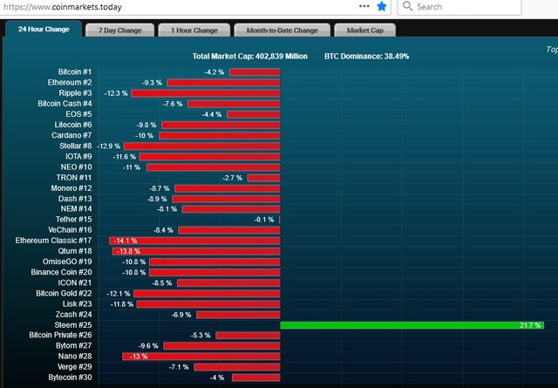
Task: Click the Bitcoin Gold #22 label
Action: (64, 293)
